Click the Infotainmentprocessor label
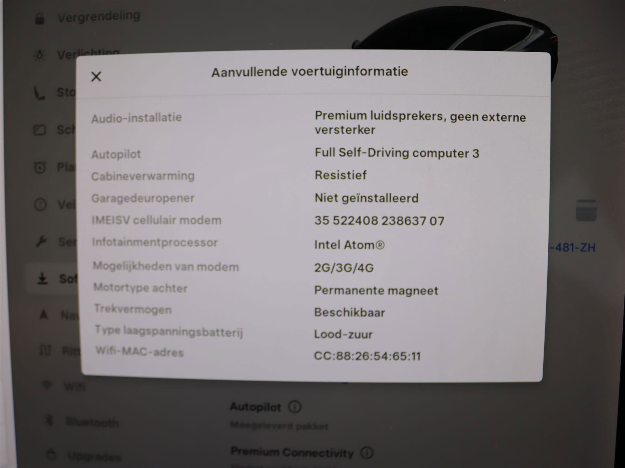Viewport: 625px width, 468px height. pos(155,242)
